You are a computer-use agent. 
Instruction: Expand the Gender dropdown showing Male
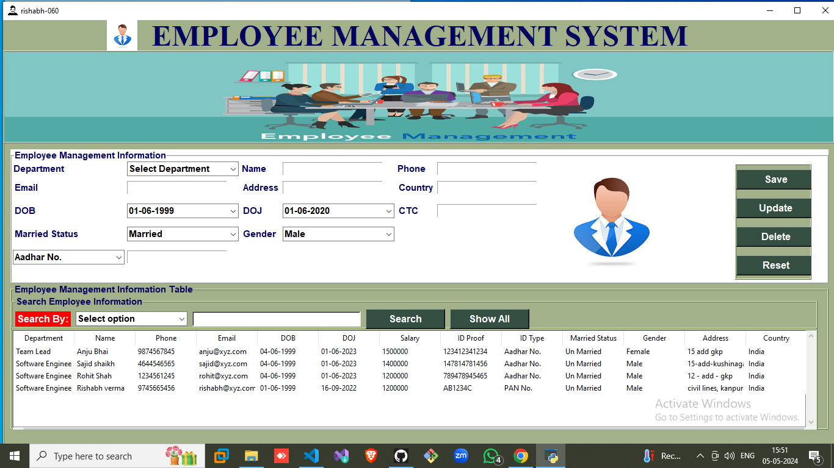point(338,234)
